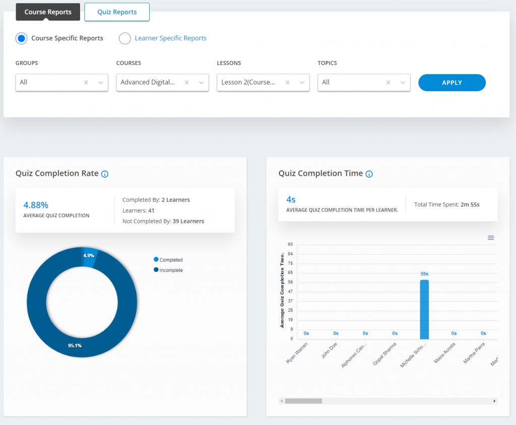Clear the Courses selection with X
This screenshot has height=425, width=516.
click(x=186, y=83)
